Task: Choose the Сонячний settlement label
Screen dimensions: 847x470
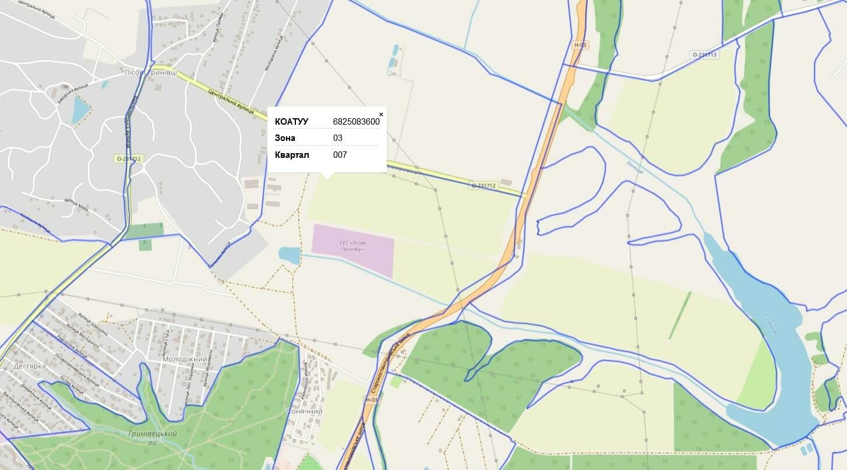Action: pyautogui.click(x=305, y=411)
